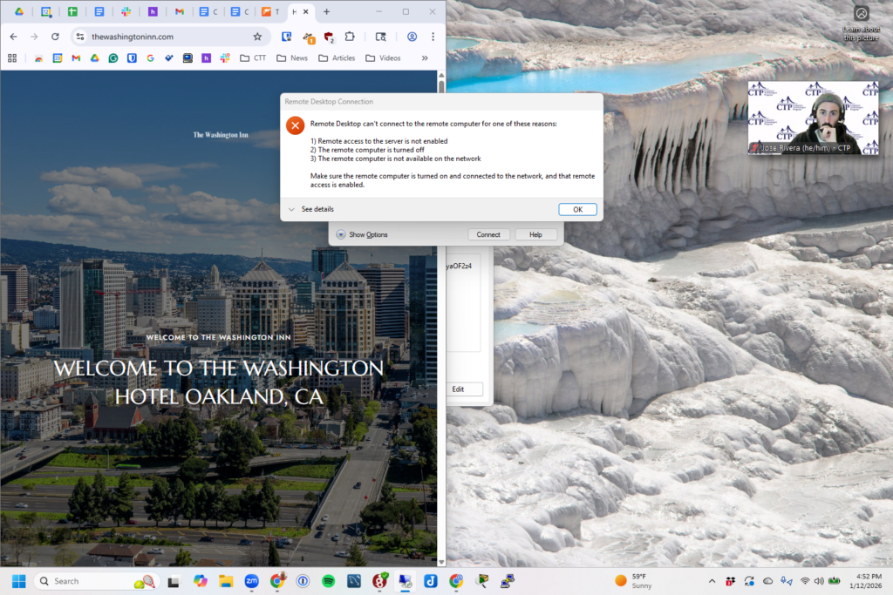The image size is (893, 595).
Task: Launch Zoom from the taskbar
Action: click(251, 581)
